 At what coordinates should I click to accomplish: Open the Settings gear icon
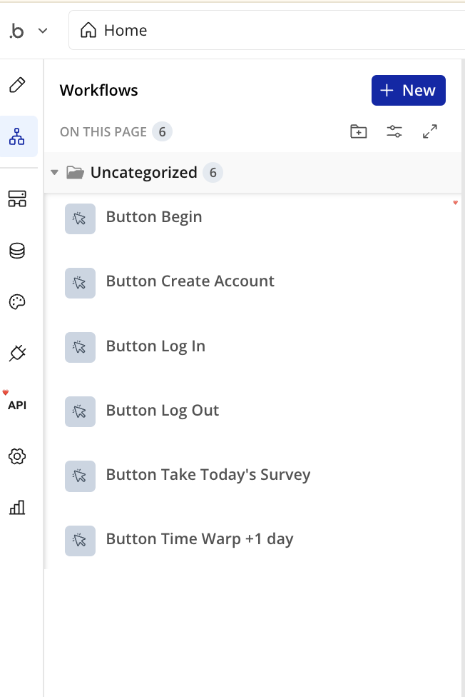pyautogui.click(x=17, y=456)
